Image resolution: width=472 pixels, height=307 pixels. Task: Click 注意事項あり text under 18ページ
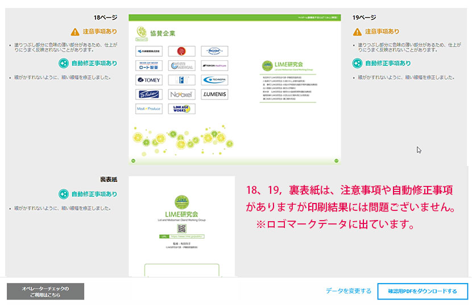tap(100, 31)
